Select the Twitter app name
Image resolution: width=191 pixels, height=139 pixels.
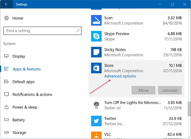pos(110,118)
